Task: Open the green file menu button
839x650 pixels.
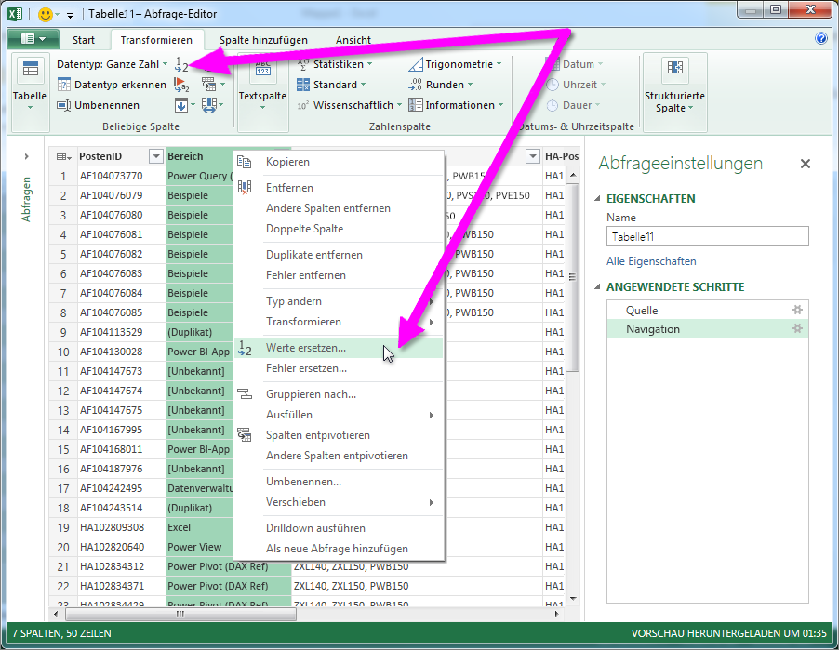Action: coord(33,39)
